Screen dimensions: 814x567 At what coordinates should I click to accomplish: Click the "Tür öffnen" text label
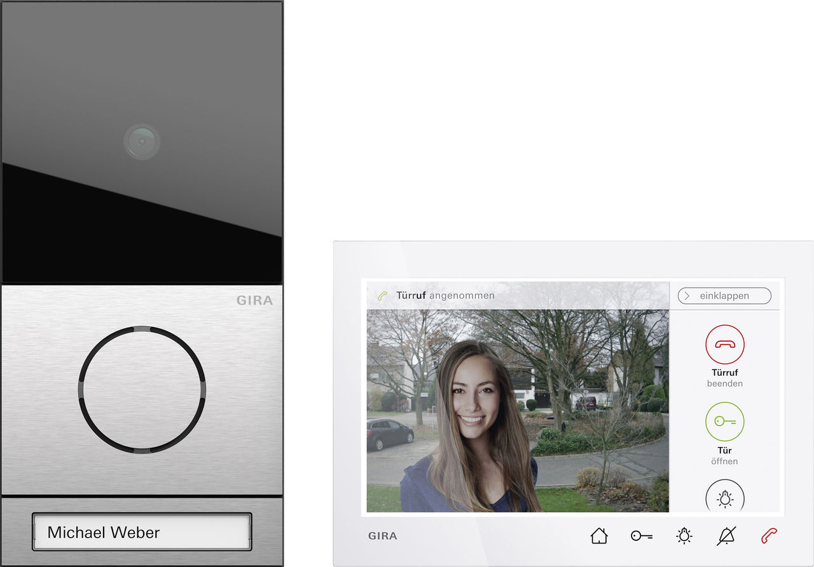(x=724, y=456)
